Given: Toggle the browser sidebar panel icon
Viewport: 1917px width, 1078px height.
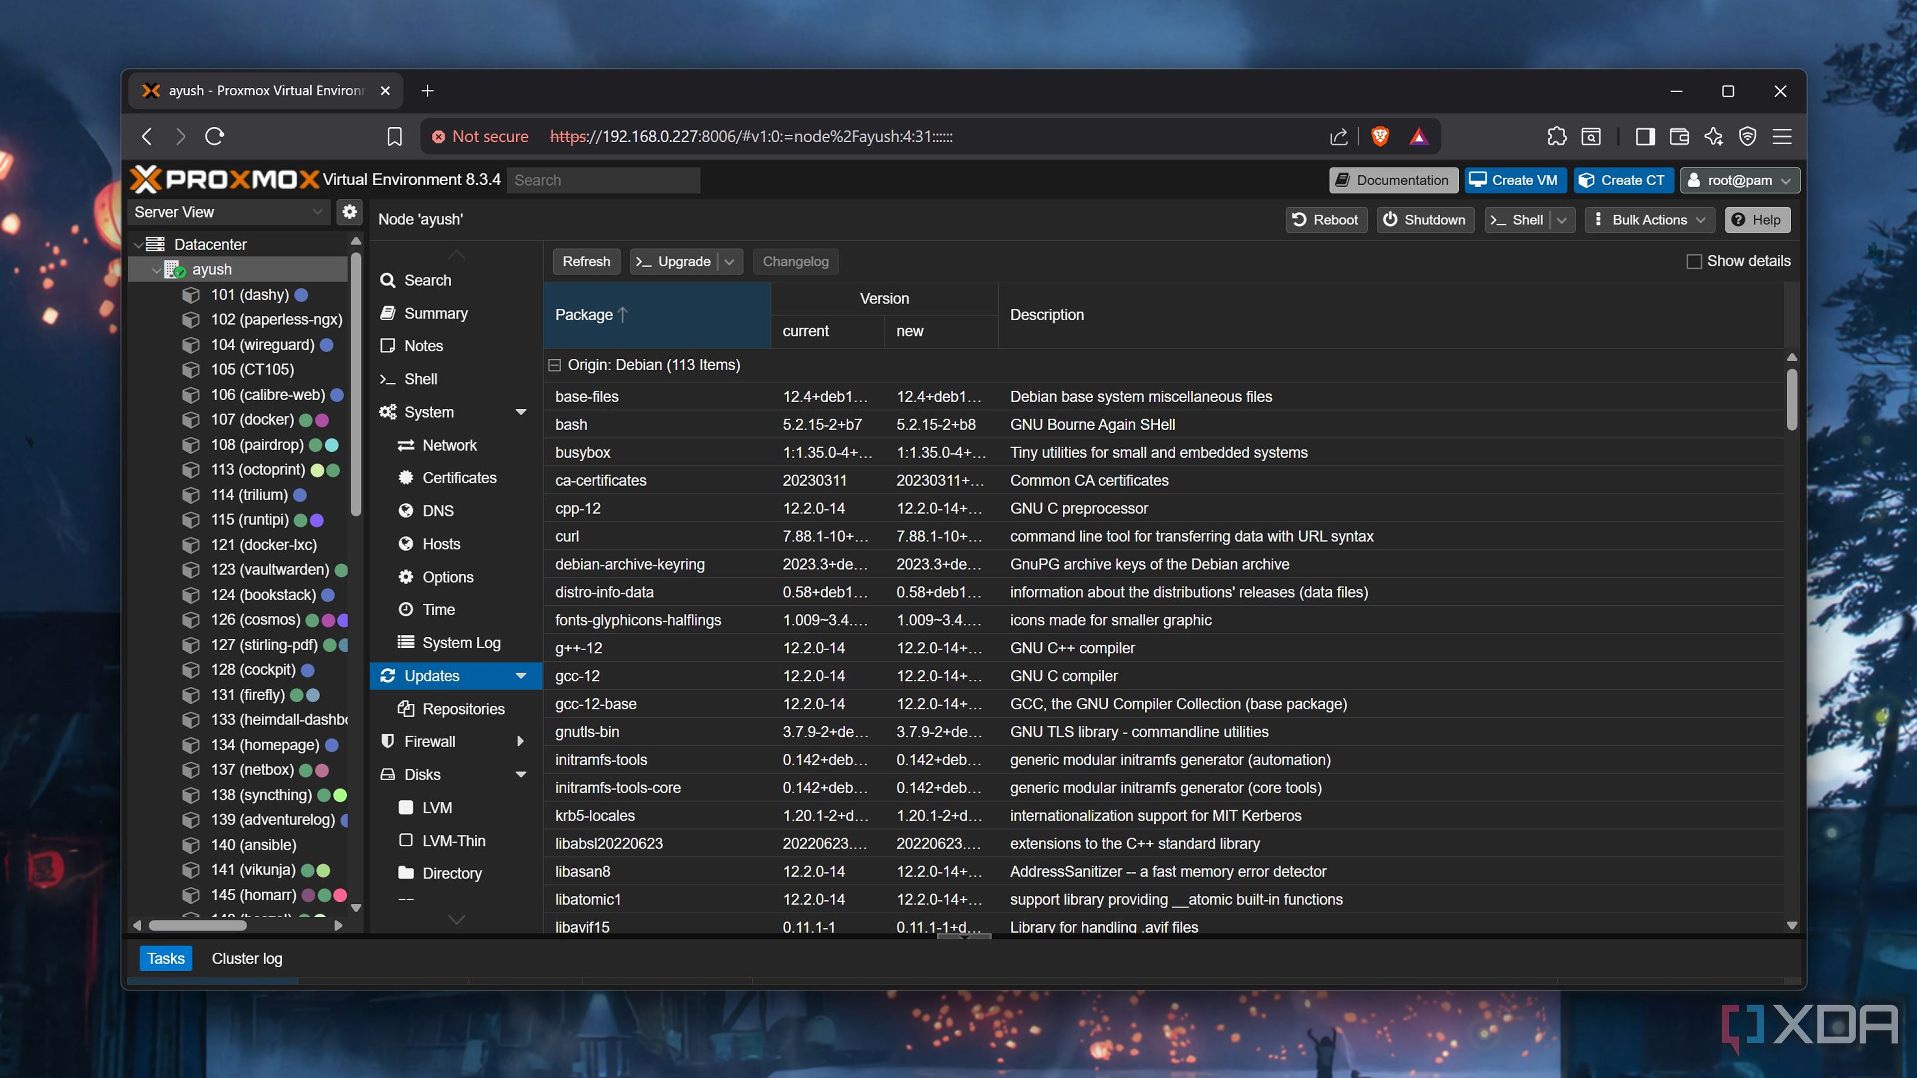Looking at the screenshot, I should (x=1644, y=136).
